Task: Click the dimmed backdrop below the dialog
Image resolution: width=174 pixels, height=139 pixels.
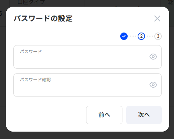Action: tap(87, 136)
